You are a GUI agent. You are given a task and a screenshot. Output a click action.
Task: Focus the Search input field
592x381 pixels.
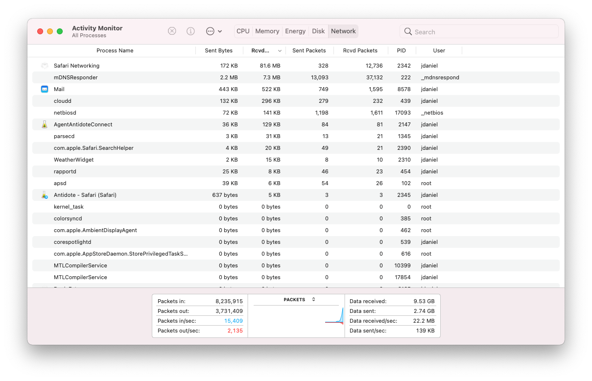click(479, 32)
